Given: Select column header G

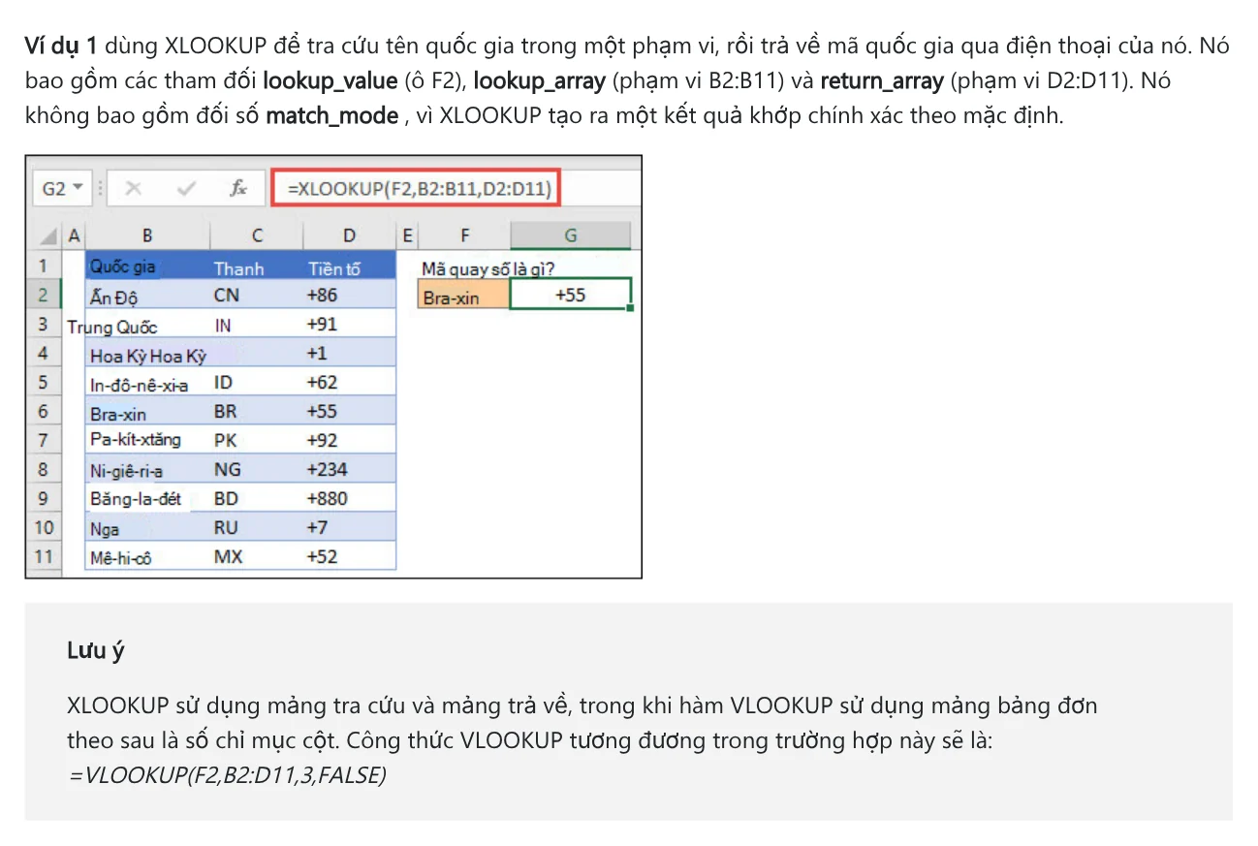Looking at the screenshot, I should click(x=571, y=235).
